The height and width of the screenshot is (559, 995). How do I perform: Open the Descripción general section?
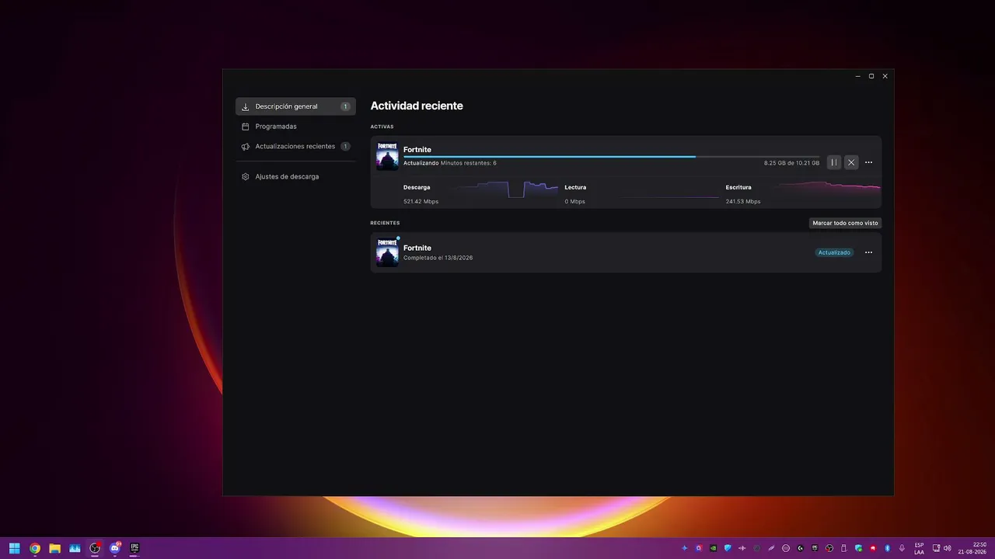click(295, 106)
